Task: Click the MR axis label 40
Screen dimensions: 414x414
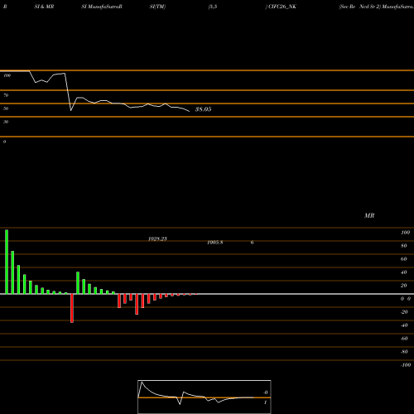Action: (x=403, y=272)
